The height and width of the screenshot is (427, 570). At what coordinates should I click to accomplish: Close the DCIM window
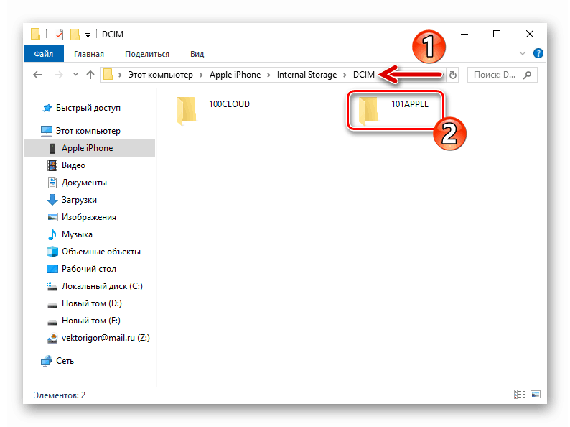(530, 34)
